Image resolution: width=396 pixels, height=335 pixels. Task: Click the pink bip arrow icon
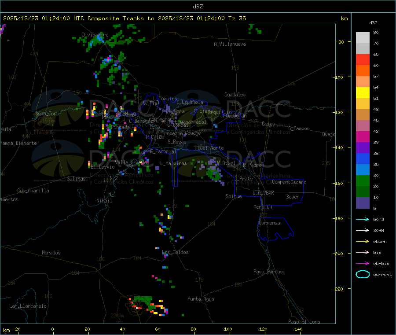click(363, 252)
